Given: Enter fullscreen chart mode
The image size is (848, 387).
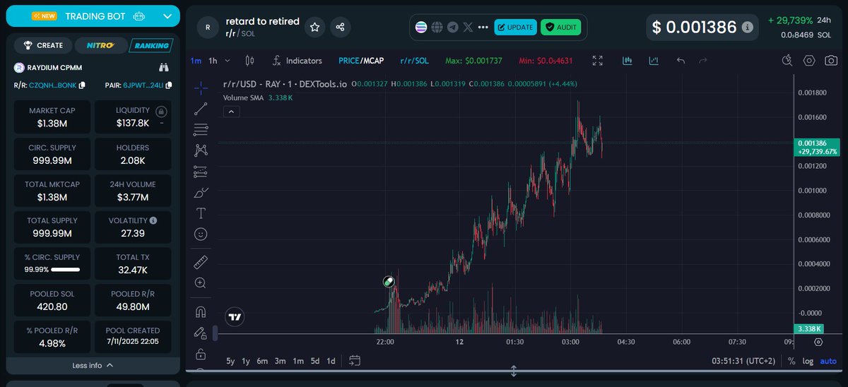Looking at the screenshot, I should 598,61.
